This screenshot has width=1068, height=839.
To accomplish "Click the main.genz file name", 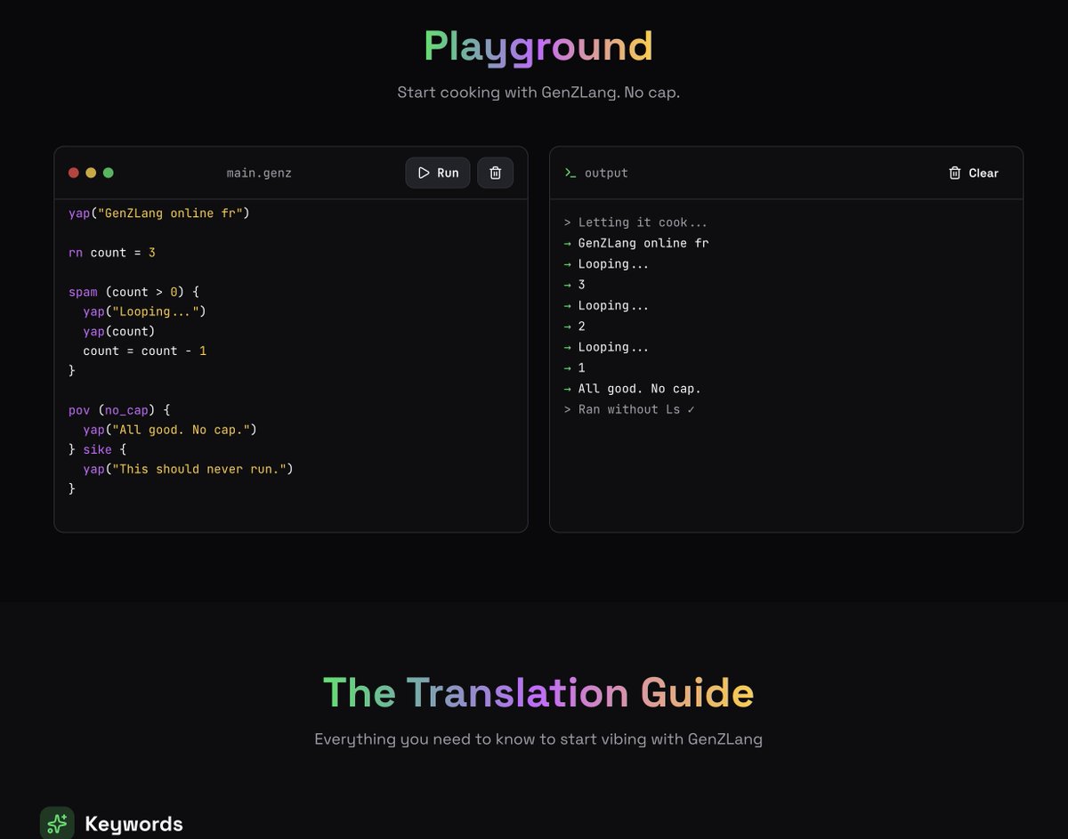I will tap(259, 173).
